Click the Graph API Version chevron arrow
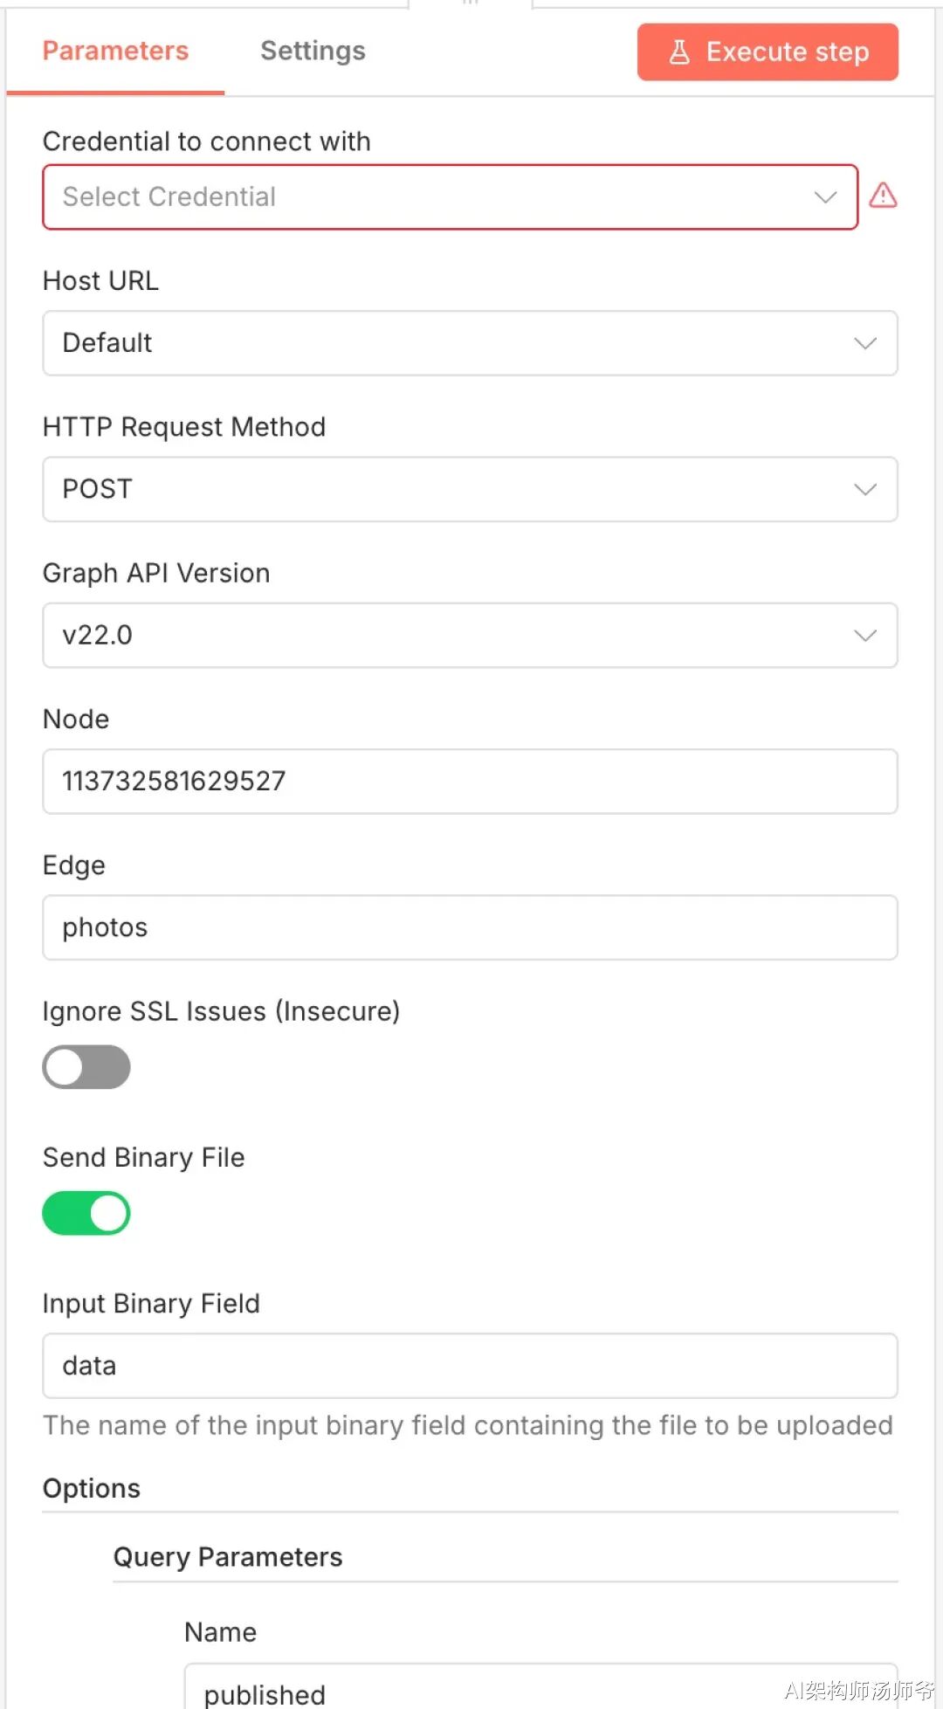This screenshot has width=943, height=1709. point(864,635)
